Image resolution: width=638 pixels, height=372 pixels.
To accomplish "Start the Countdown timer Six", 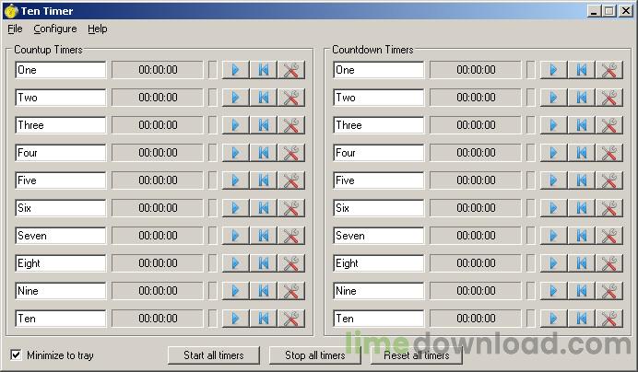I will click(x=553, y=208).
